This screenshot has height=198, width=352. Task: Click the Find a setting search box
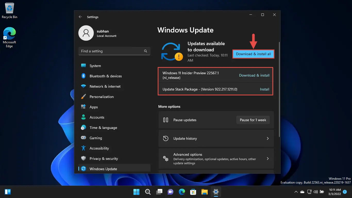(114, 51)
